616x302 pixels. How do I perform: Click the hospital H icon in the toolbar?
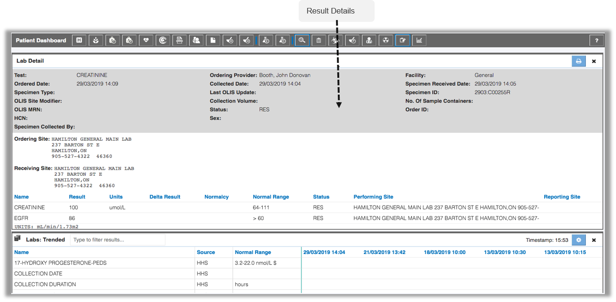tap(79, 40)
